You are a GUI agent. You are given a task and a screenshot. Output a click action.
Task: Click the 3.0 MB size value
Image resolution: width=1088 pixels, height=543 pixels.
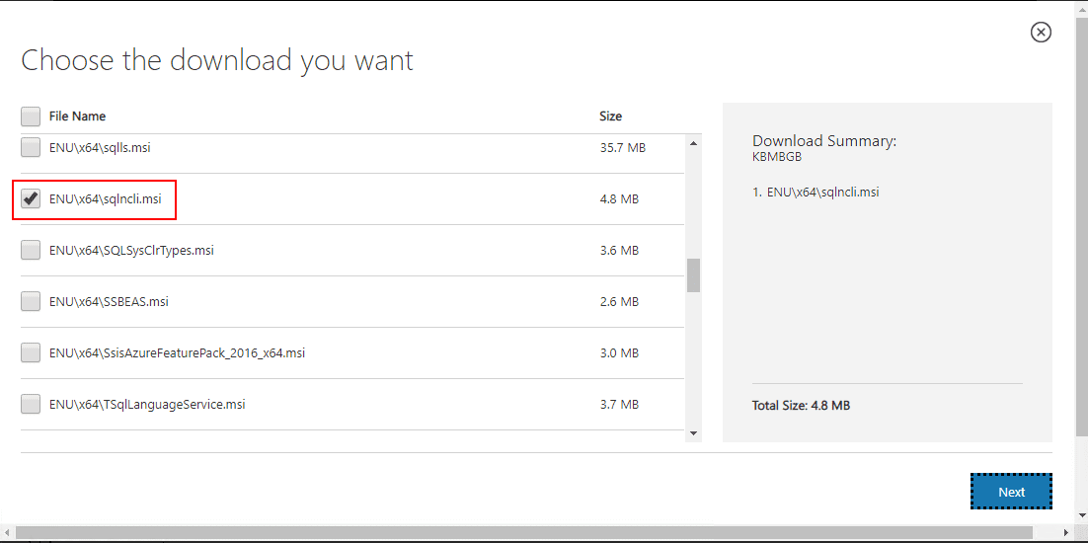click(619, 353)
